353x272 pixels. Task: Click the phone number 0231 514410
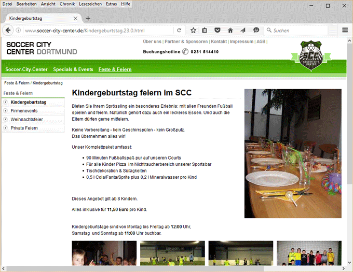pyautogui.click(x=205, y=52)
